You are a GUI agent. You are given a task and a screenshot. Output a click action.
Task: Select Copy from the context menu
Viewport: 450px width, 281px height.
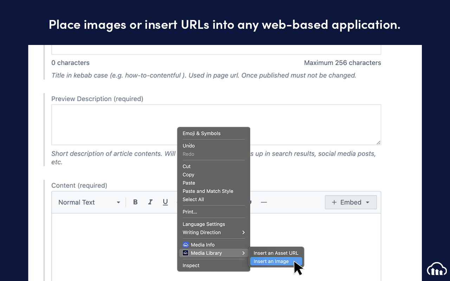click(188, 175)
